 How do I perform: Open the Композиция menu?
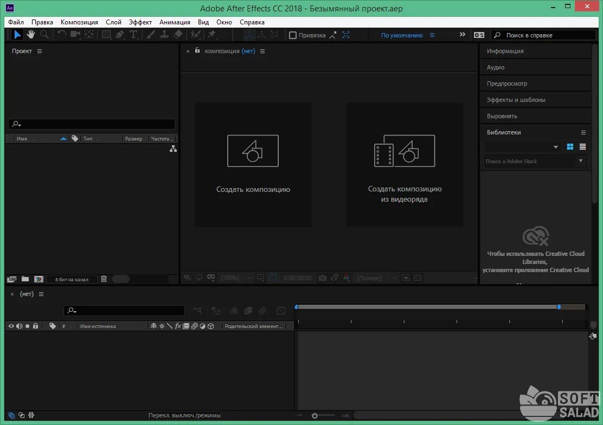pos(79,22)
